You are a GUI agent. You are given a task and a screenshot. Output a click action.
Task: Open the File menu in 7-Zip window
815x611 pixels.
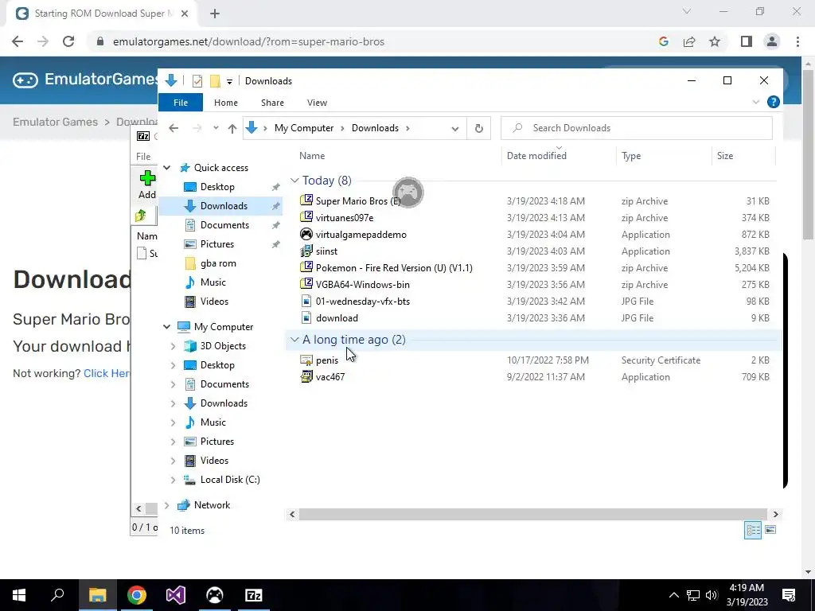[143, 157]
